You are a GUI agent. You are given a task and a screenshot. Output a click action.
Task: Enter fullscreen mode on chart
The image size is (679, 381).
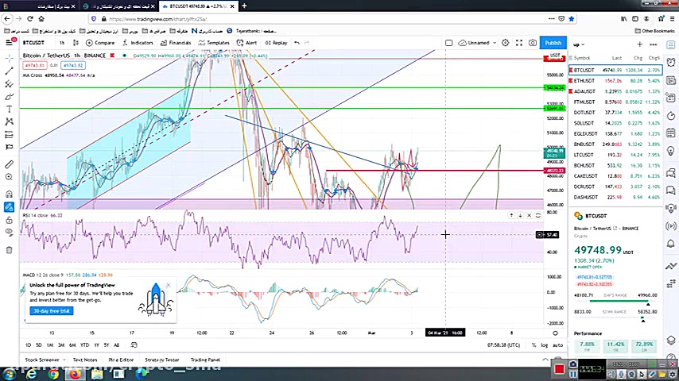518,43
